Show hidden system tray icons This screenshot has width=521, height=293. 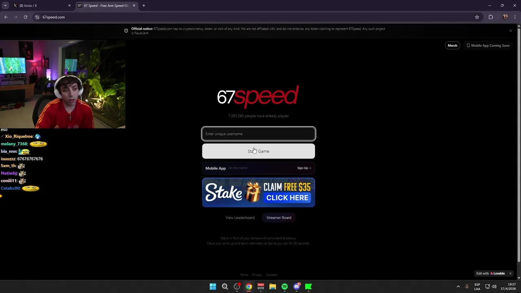[x=458, y=286]
